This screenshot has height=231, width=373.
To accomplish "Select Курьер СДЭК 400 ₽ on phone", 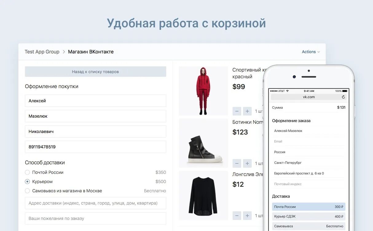I will click(309, 217).
